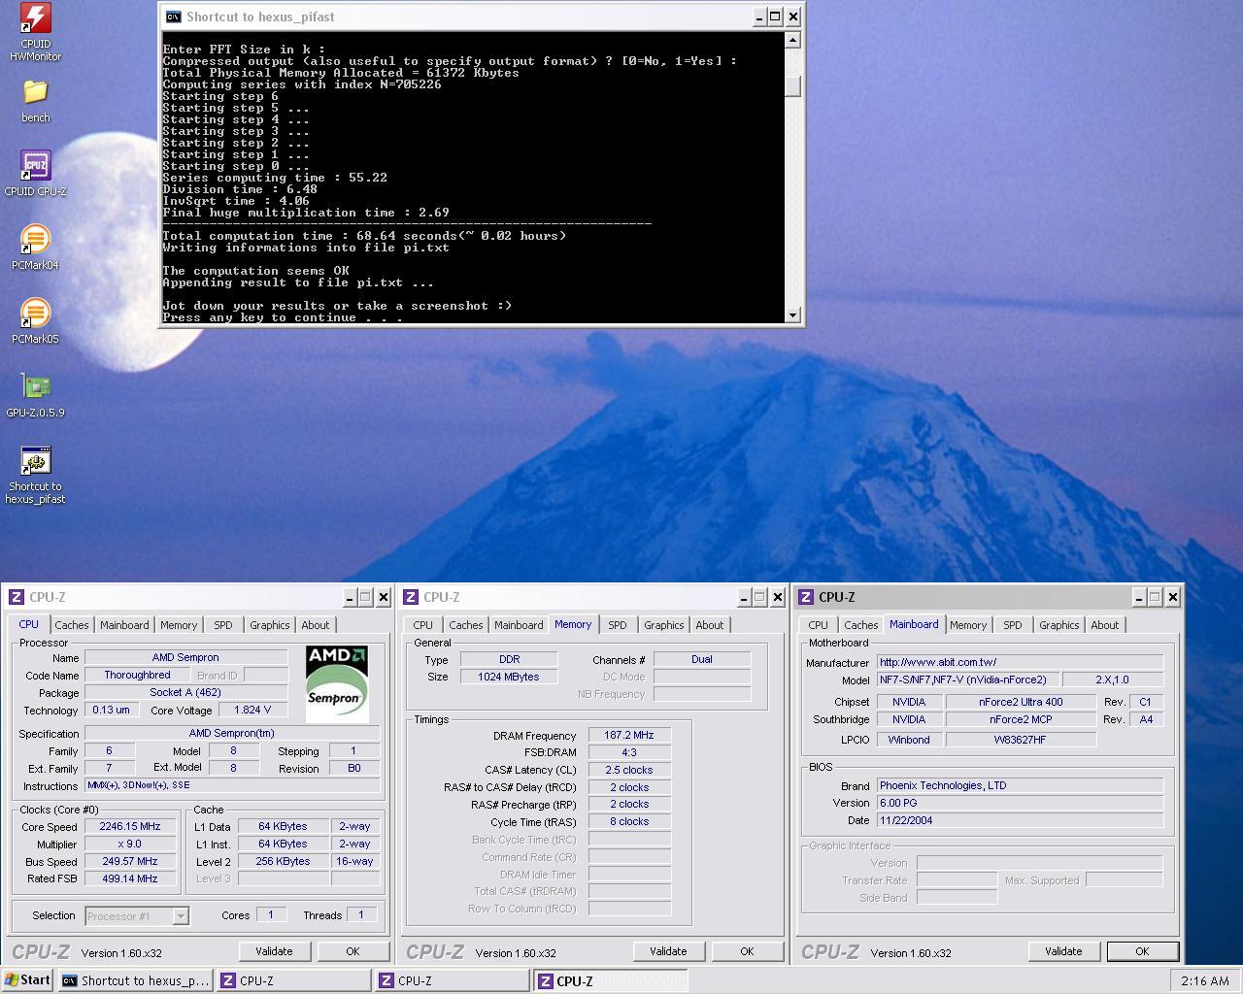Image resolution: width=1243 pixels, height=994 pixels.
Task: Open Memory tab in left CPU-Z window
Action: coord(179,625)
